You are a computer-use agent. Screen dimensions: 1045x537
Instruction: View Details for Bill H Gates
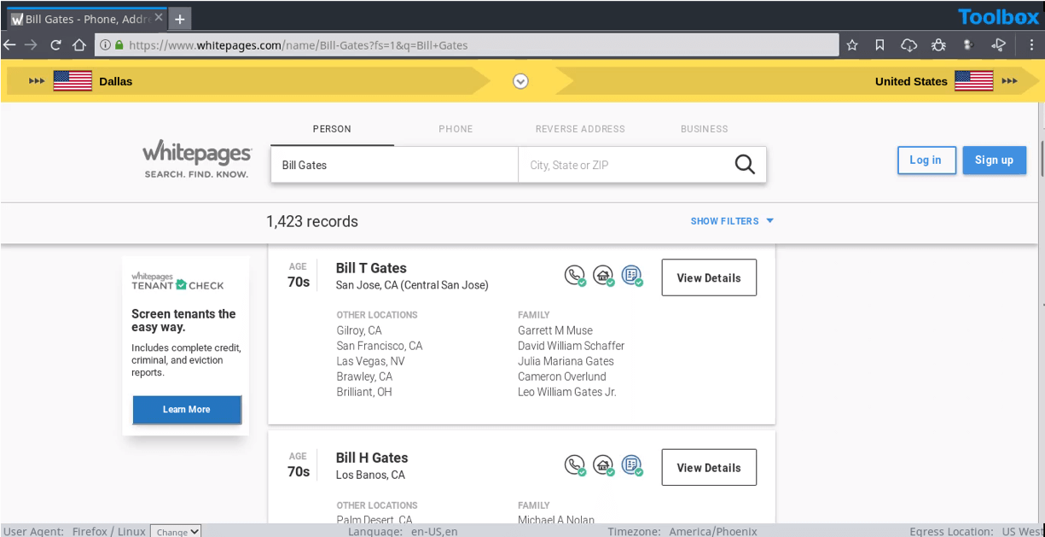coord(709,467)
